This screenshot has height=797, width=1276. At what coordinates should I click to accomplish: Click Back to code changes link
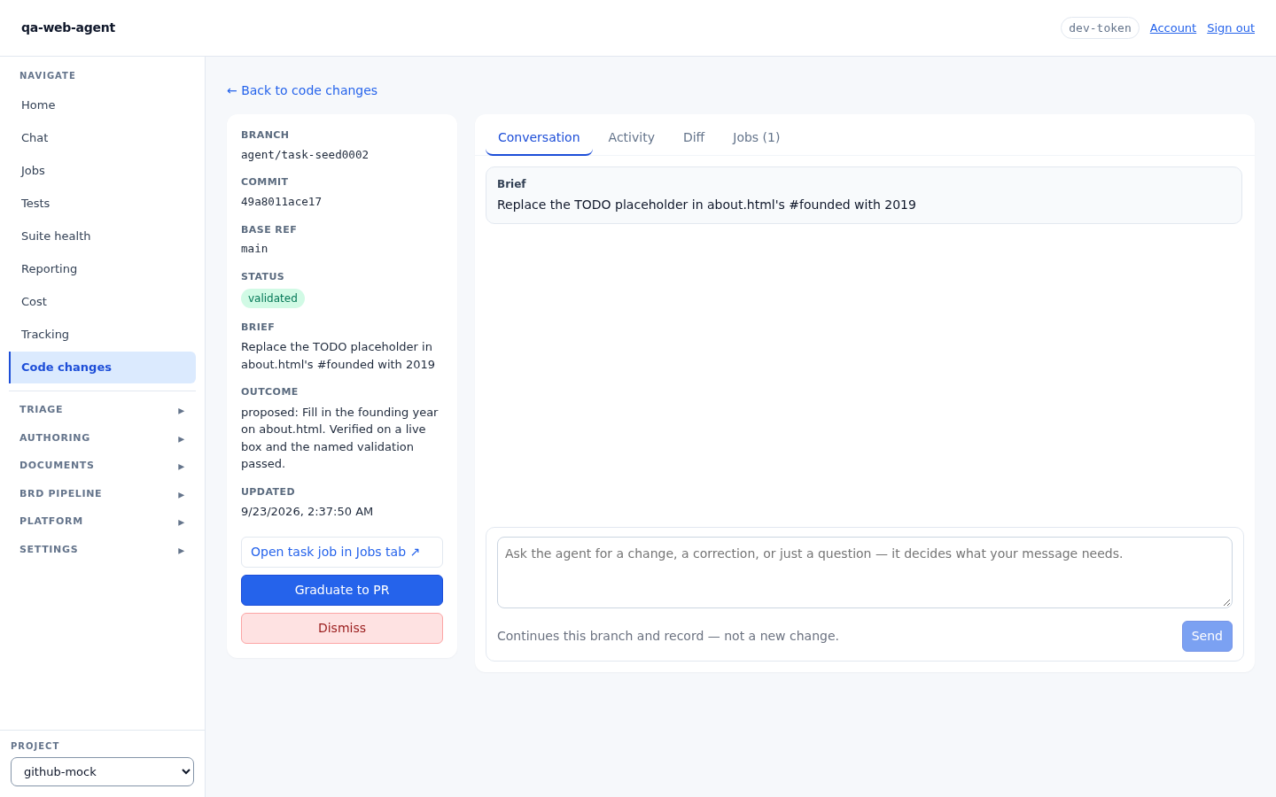[x=302, y=90]
